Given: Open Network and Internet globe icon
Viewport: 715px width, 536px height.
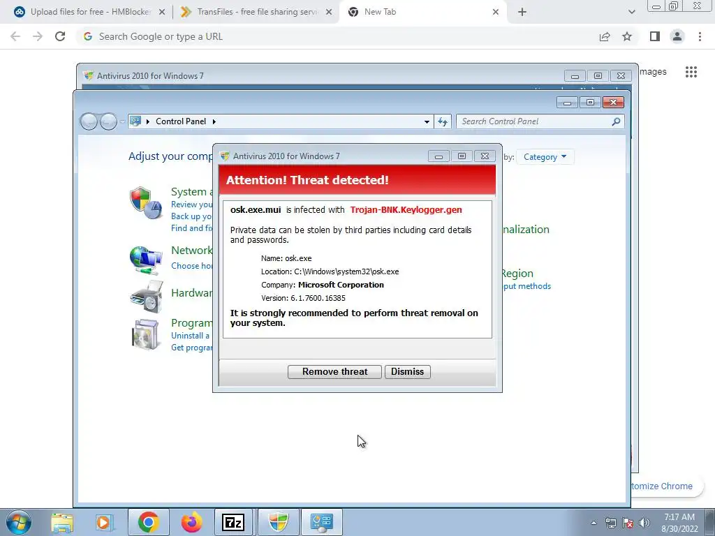Looking at the screenshot, I should [x=145, y=260].
